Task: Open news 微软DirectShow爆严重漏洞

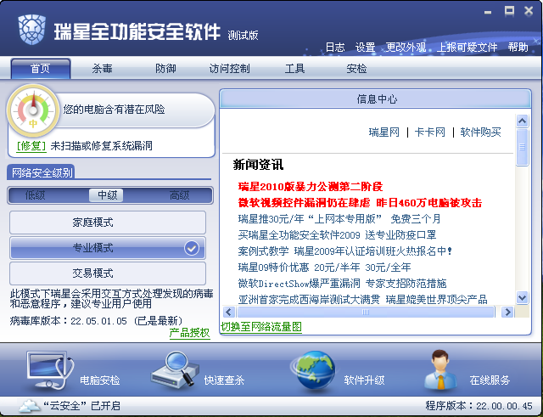Action: pos(342,284)
